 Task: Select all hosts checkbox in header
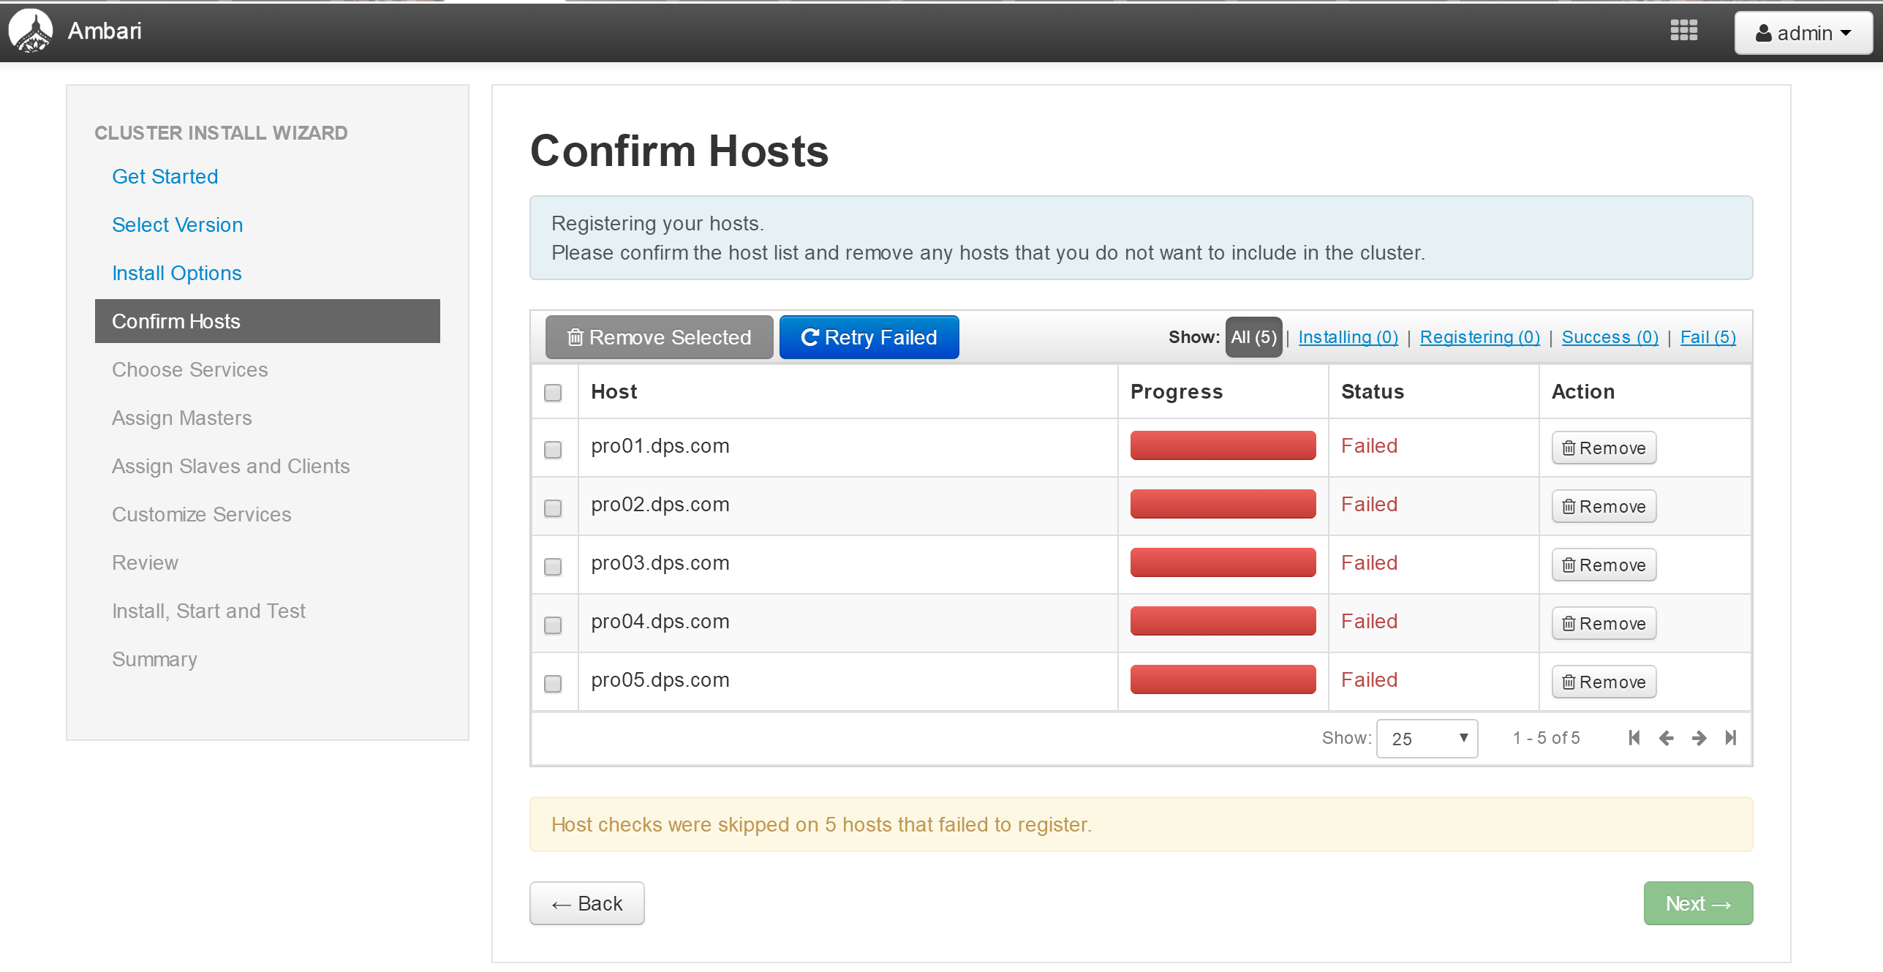coord(553,393)
